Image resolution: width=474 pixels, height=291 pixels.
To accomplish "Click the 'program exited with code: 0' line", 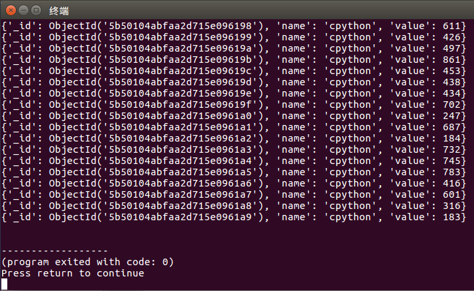I will [x=88, y=262].
